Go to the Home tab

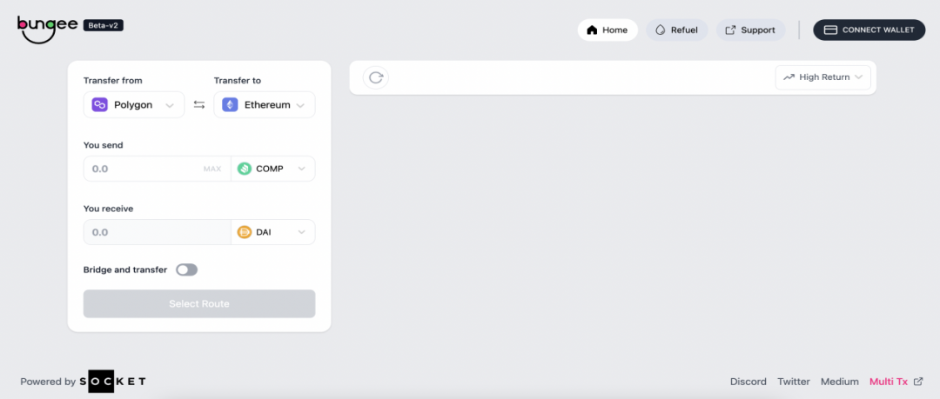(x=608, y=30)
